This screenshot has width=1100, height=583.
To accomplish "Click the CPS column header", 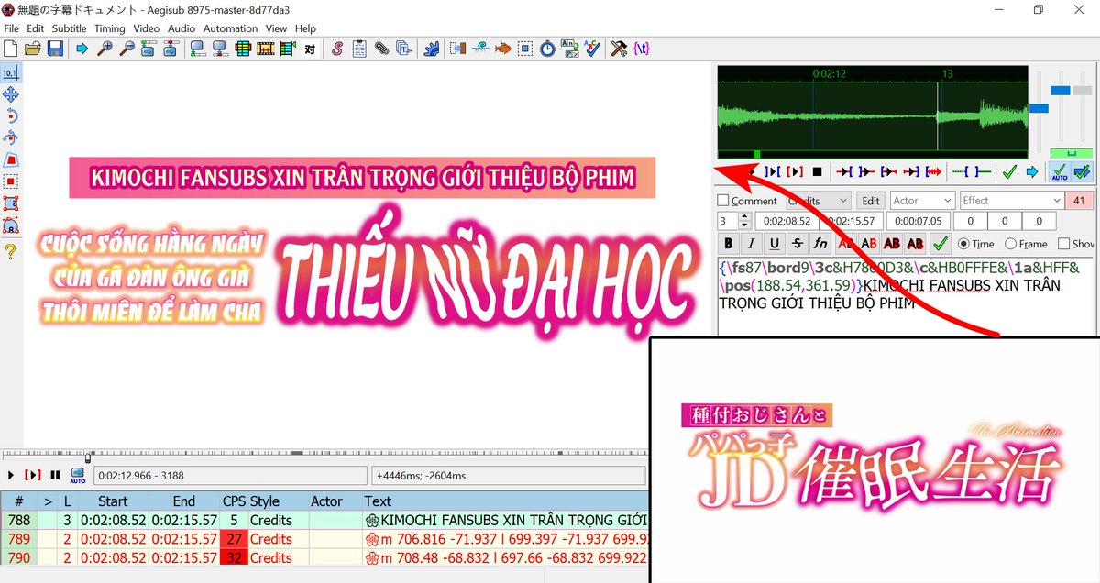I will coord(234,501).
